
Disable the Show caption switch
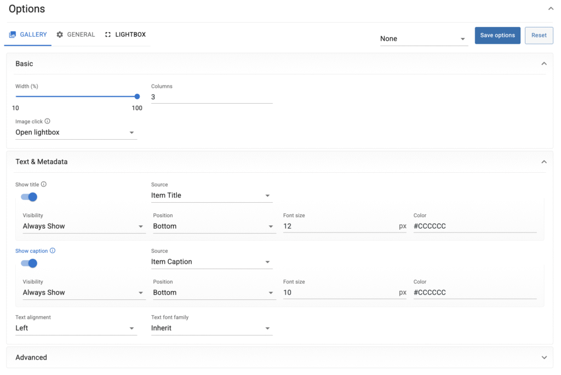(x=29, y=263)
